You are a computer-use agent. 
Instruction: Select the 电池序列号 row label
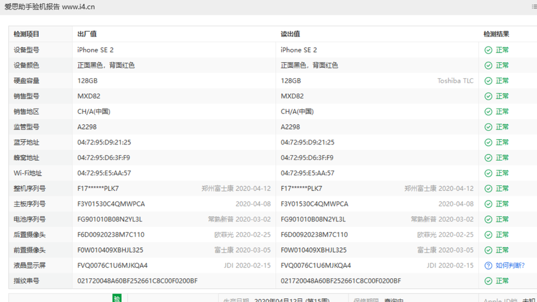[x=29, y=220]
